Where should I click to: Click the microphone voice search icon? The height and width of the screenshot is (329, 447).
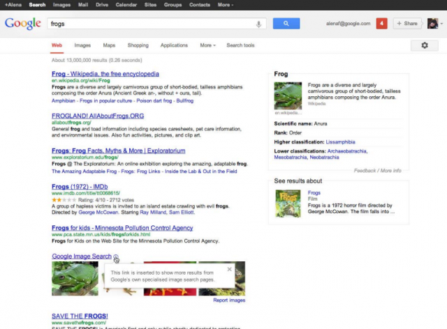[x=258, y=24]
